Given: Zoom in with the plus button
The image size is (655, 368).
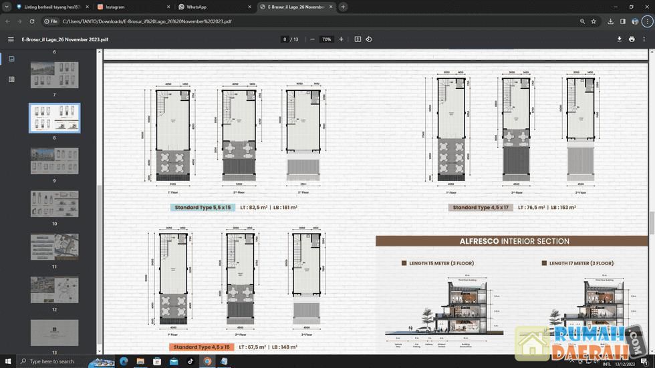Looking at the screenshot, I should coord(341,39).
